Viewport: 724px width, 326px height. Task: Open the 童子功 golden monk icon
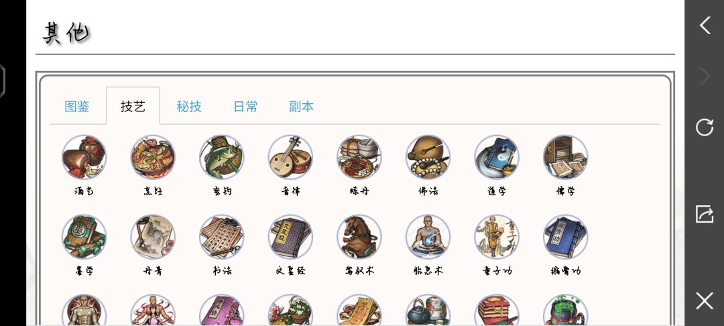click(x=497, y=237)
